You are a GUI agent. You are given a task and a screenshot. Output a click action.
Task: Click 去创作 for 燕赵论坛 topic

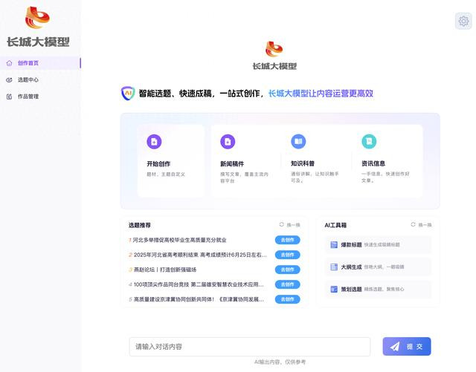tap(288, 270)
